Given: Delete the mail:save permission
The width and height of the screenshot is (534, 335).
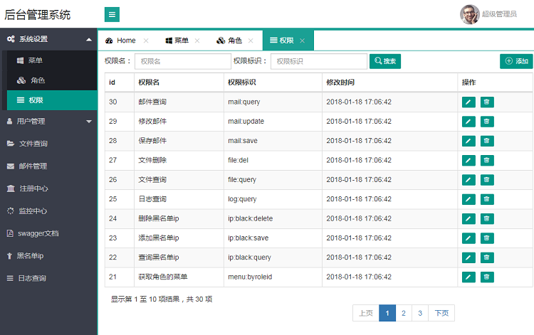Looking at the screenshot, I should coord(487,141).
